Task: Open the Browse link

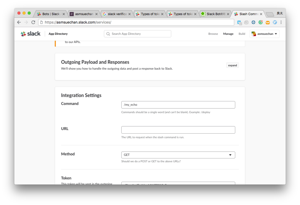Action: (213, 34)
